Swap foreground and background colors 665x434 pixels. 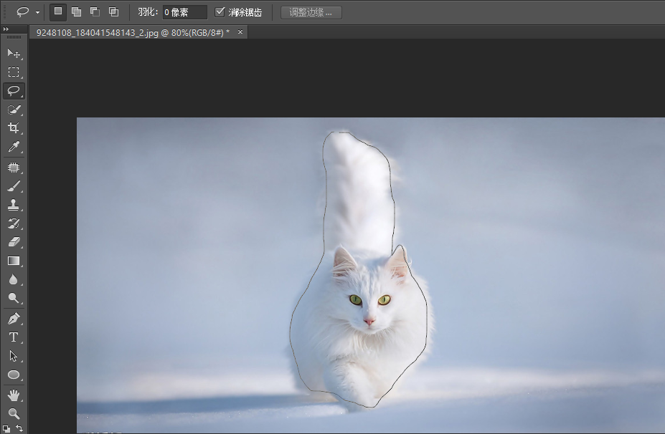pos(19,428)
